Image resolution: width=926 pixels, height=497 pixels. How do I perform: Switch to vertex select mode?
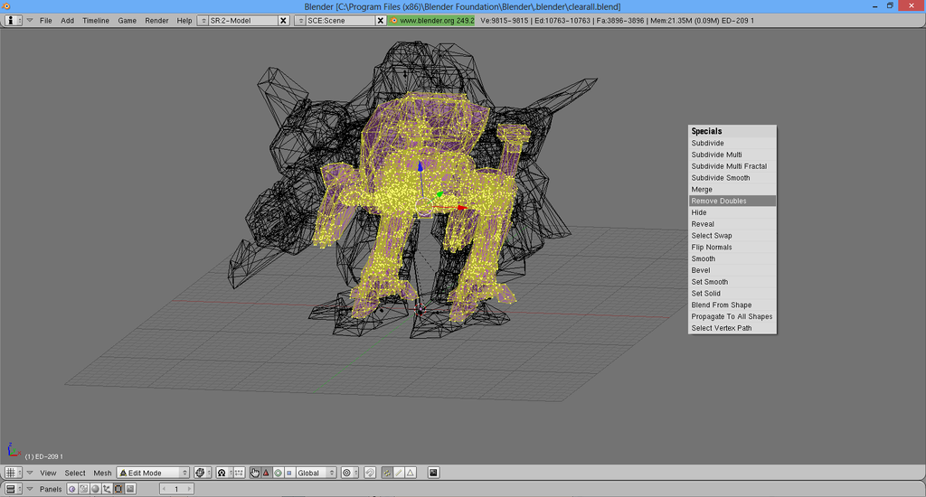(387, 473)
